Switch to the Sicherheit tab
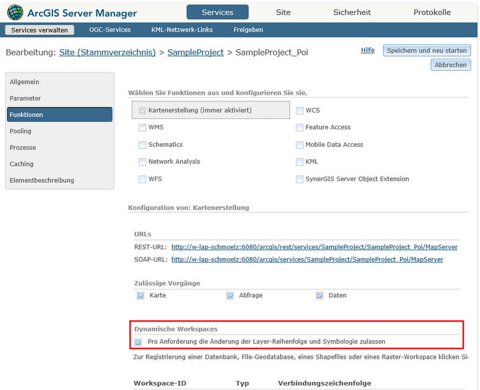The width and height of the screenshot is (480, 390). [x=352, y=12]
